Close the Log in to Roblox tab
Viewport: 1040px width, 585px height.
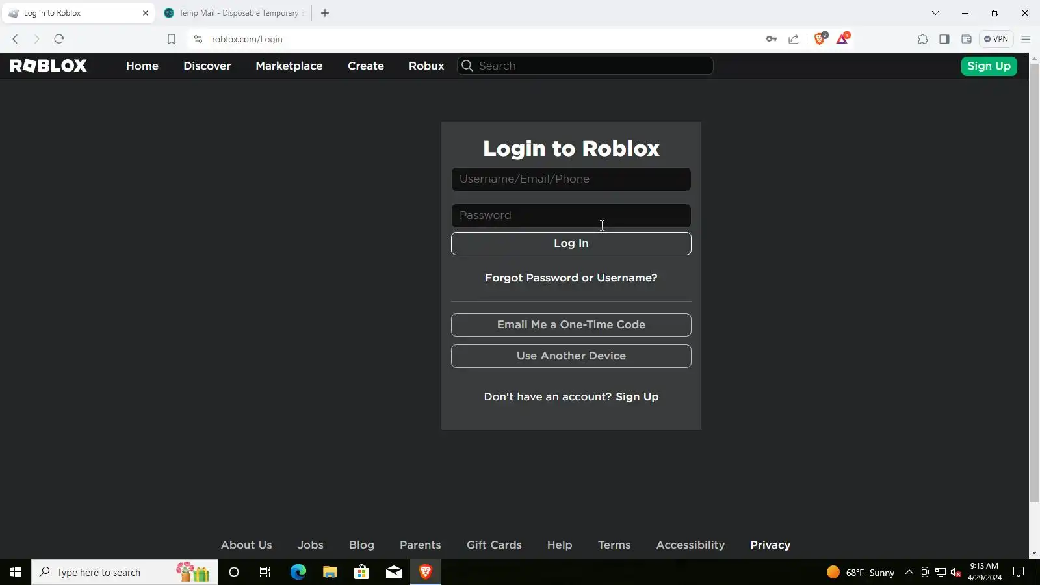pos(146,13)
